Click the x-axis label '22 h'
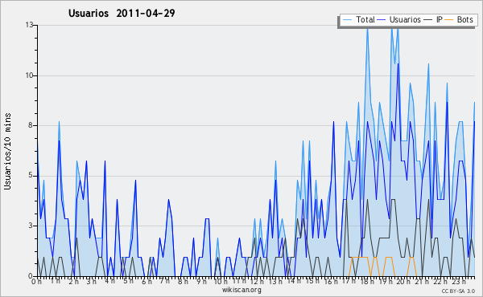This screenshot has width=483, height=297. point(440,281)
